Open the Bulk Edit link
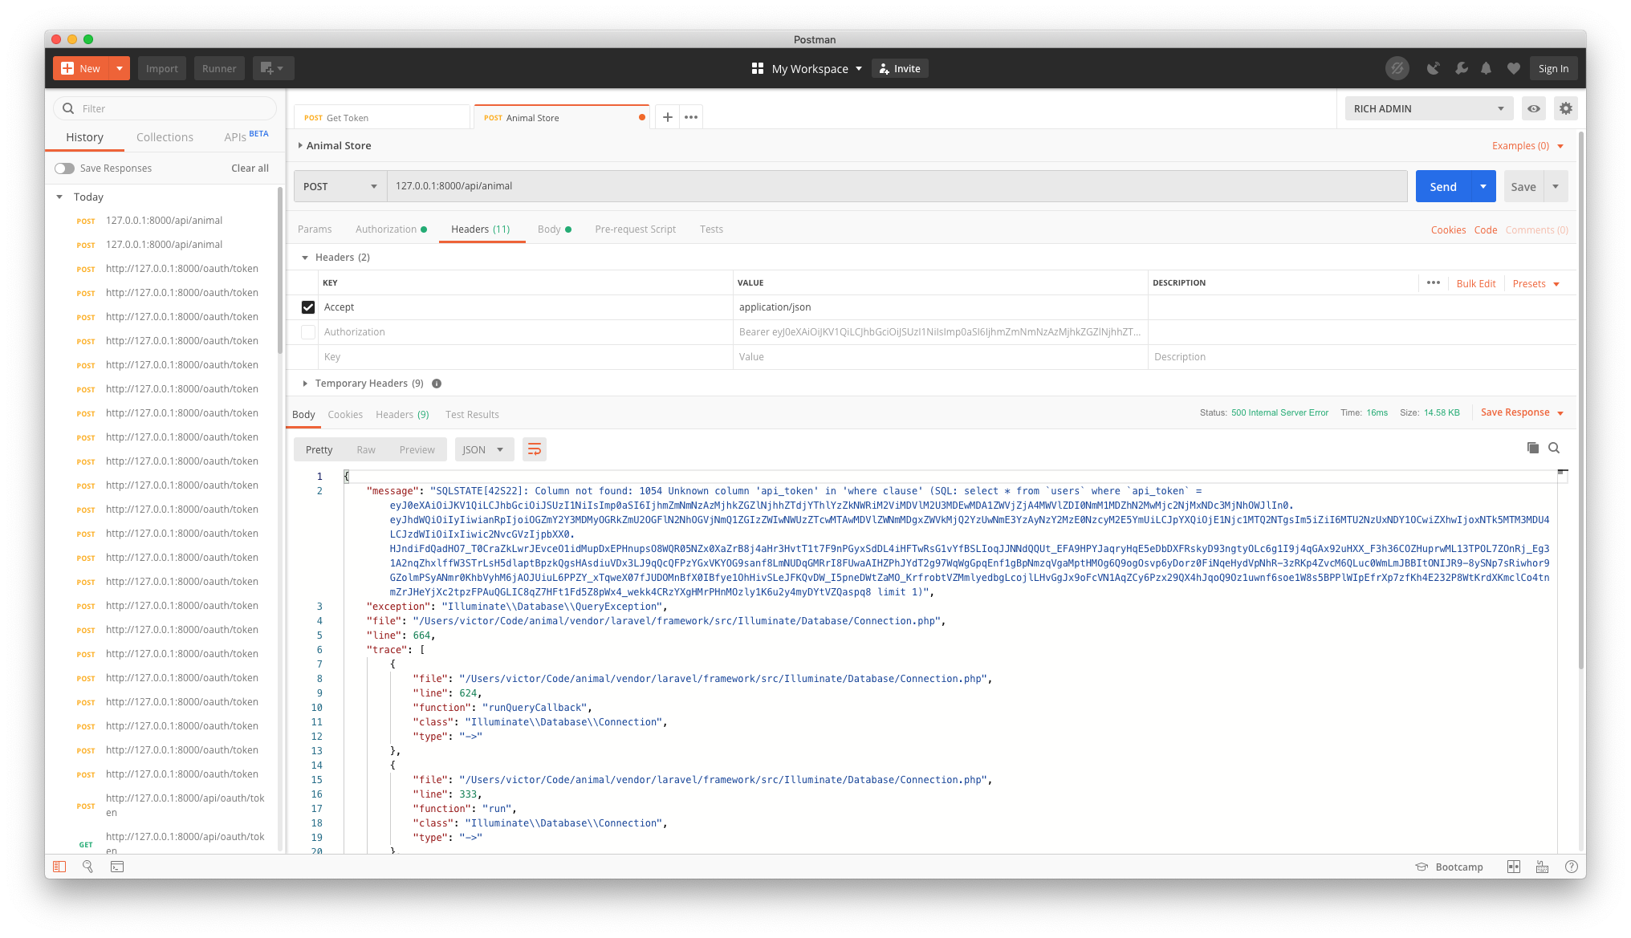Screen dimensions: 1631x938 point(1476,284)
